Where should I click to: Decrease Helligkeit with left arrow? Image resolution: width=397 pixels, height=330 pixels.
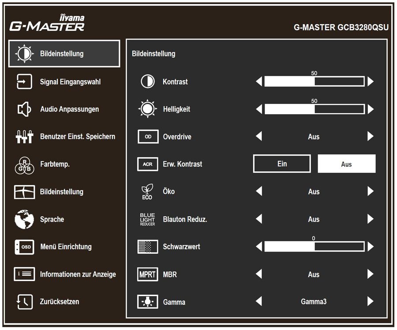click(x=259, y=109)
